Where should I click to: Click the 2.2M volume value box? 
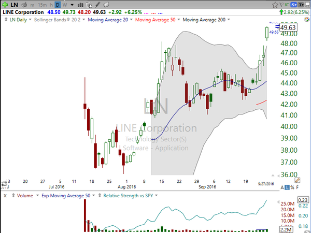[x=286, y=229]
